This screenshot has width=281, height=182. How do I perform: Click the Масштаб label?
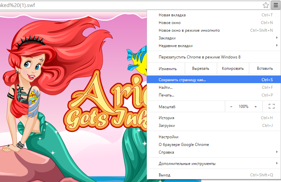point(167,107)
